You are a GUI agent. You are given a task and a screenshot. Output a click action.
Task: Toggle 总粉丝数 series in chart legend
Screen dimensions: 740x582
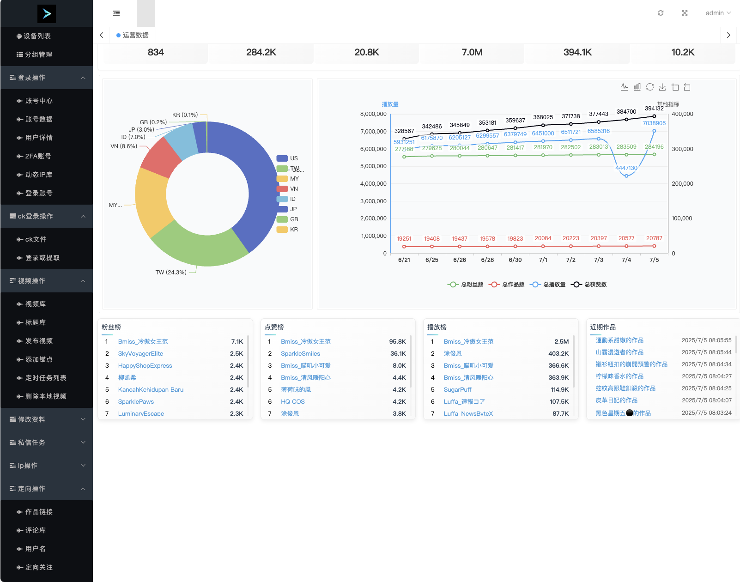(x=466, y=285)
